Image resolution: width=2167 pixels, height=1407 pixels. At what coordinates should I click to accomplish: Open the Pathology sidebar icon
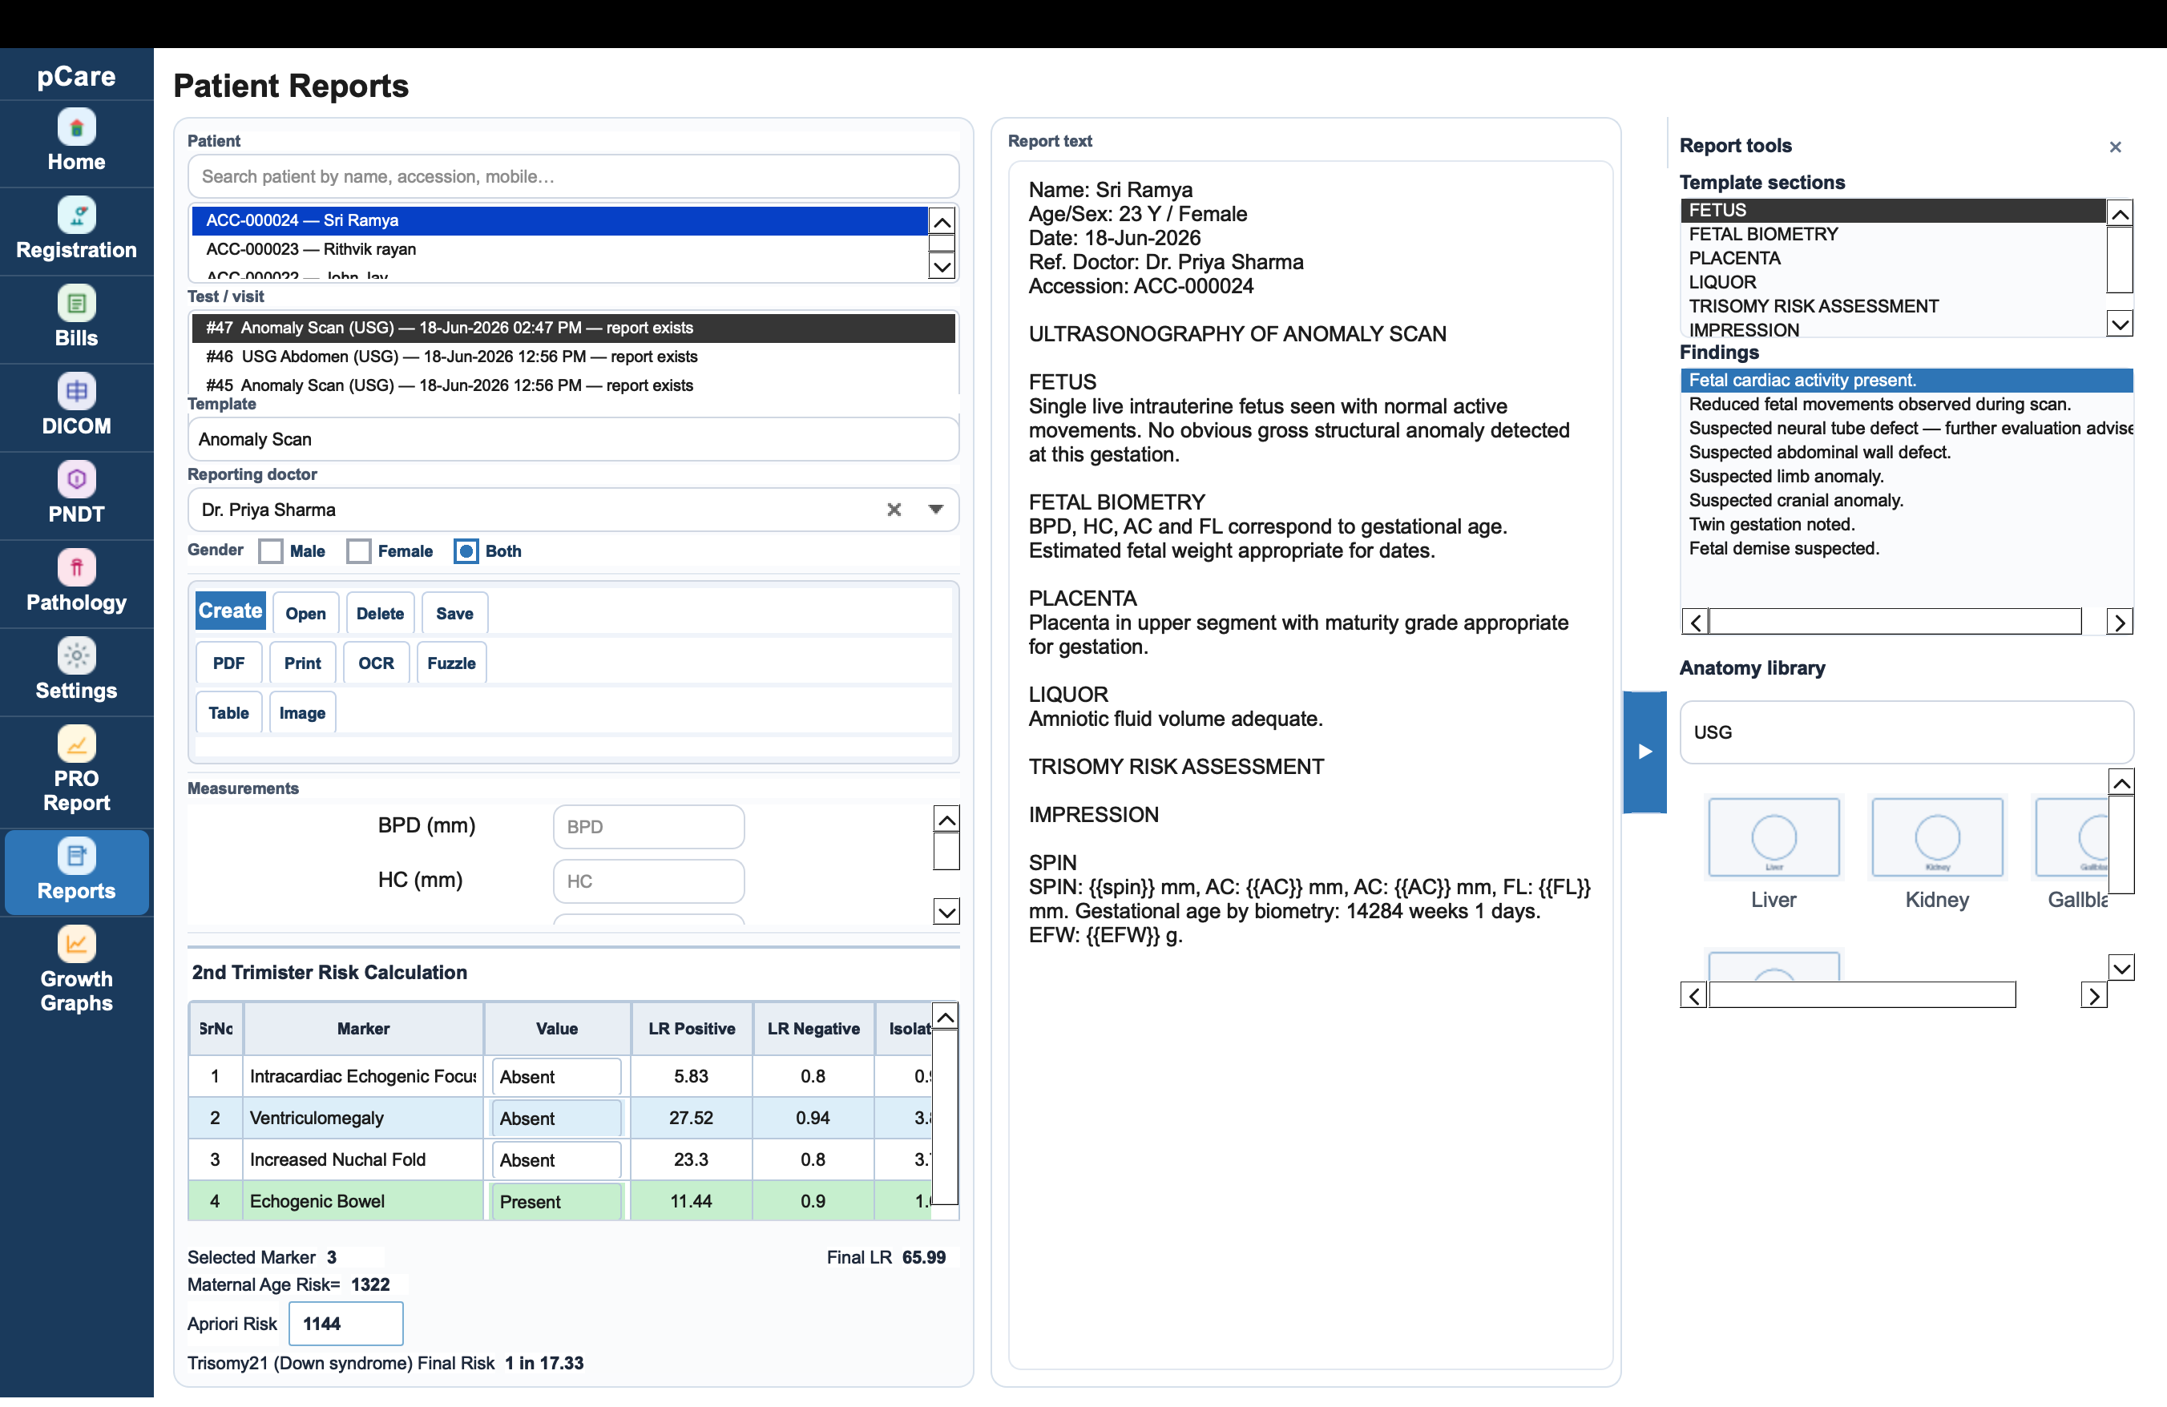click(76, 568)
